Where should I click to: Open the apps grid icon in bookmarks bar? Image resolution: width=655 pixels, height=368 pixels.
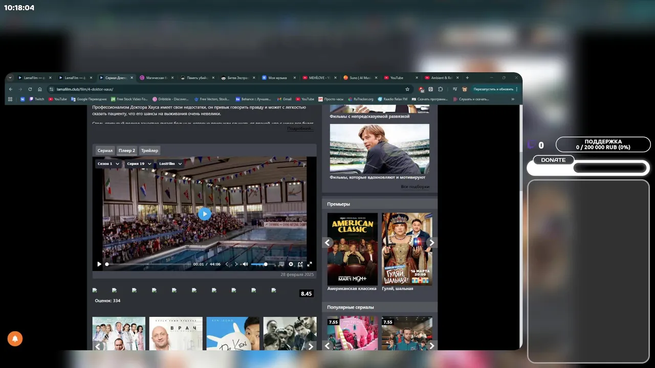click(x=10, y=99)
